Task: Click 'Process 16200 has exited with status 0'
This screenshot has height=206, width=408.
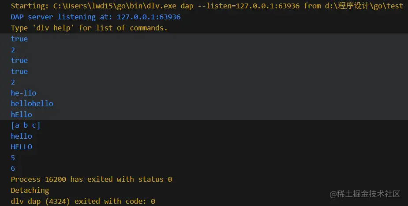Action: [x=91, y=180]
